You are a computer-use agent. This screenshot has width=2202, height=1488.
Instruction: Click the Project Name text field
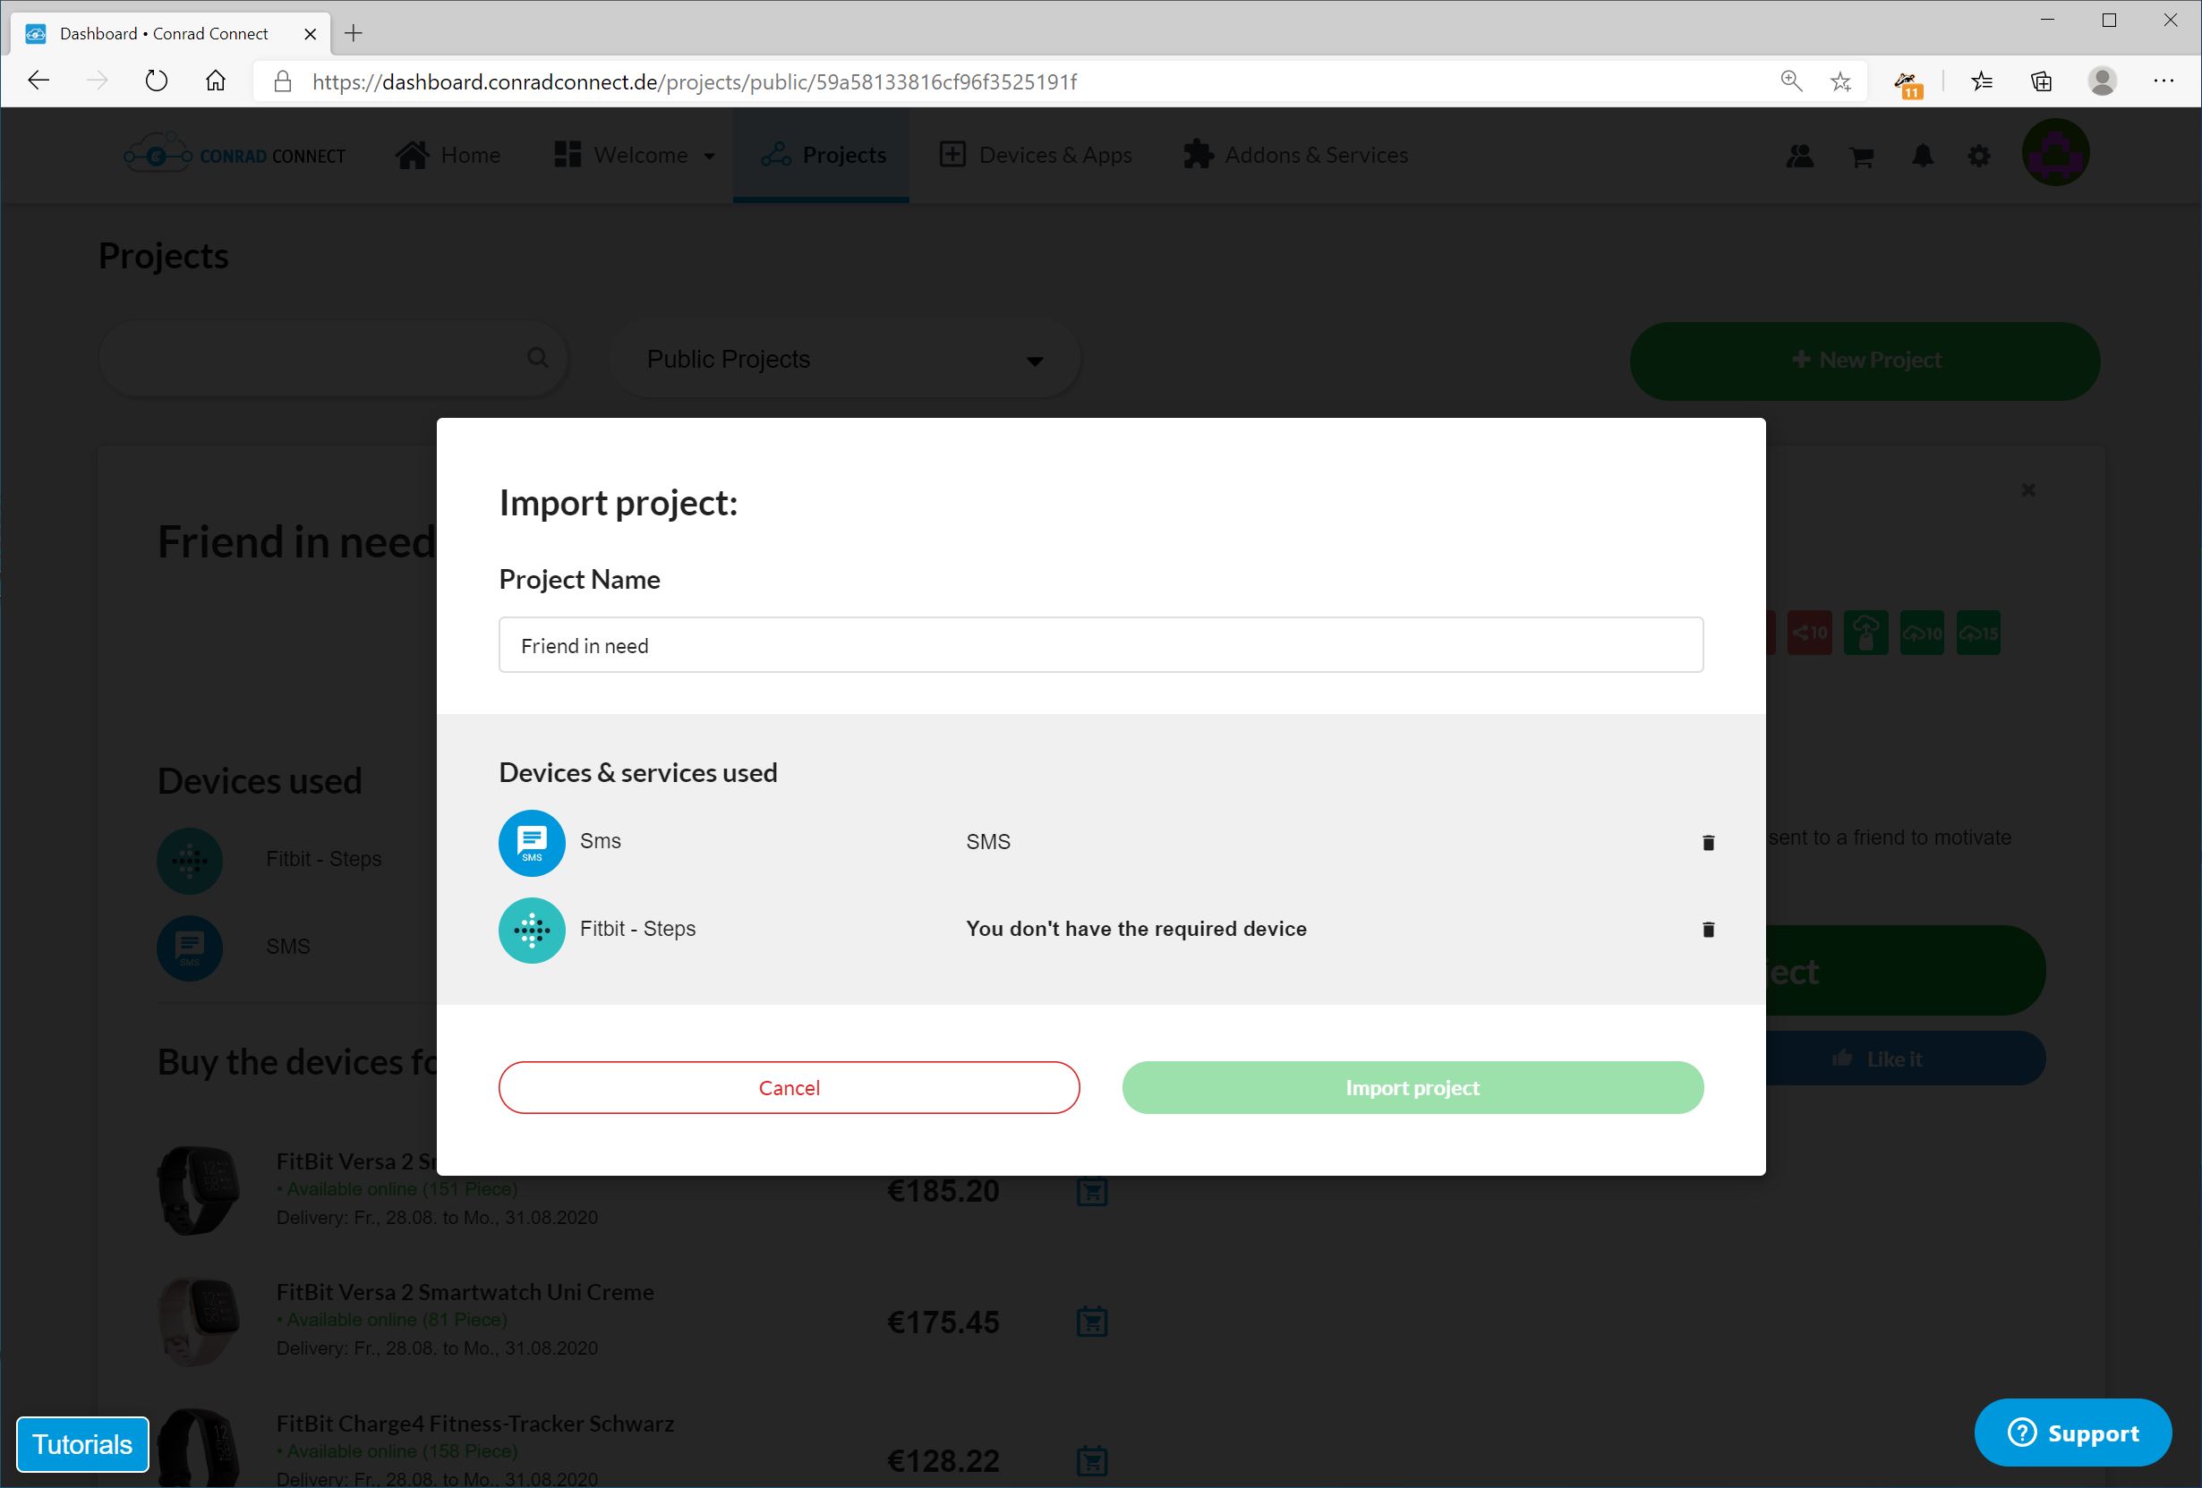[x=1100, y=645]
